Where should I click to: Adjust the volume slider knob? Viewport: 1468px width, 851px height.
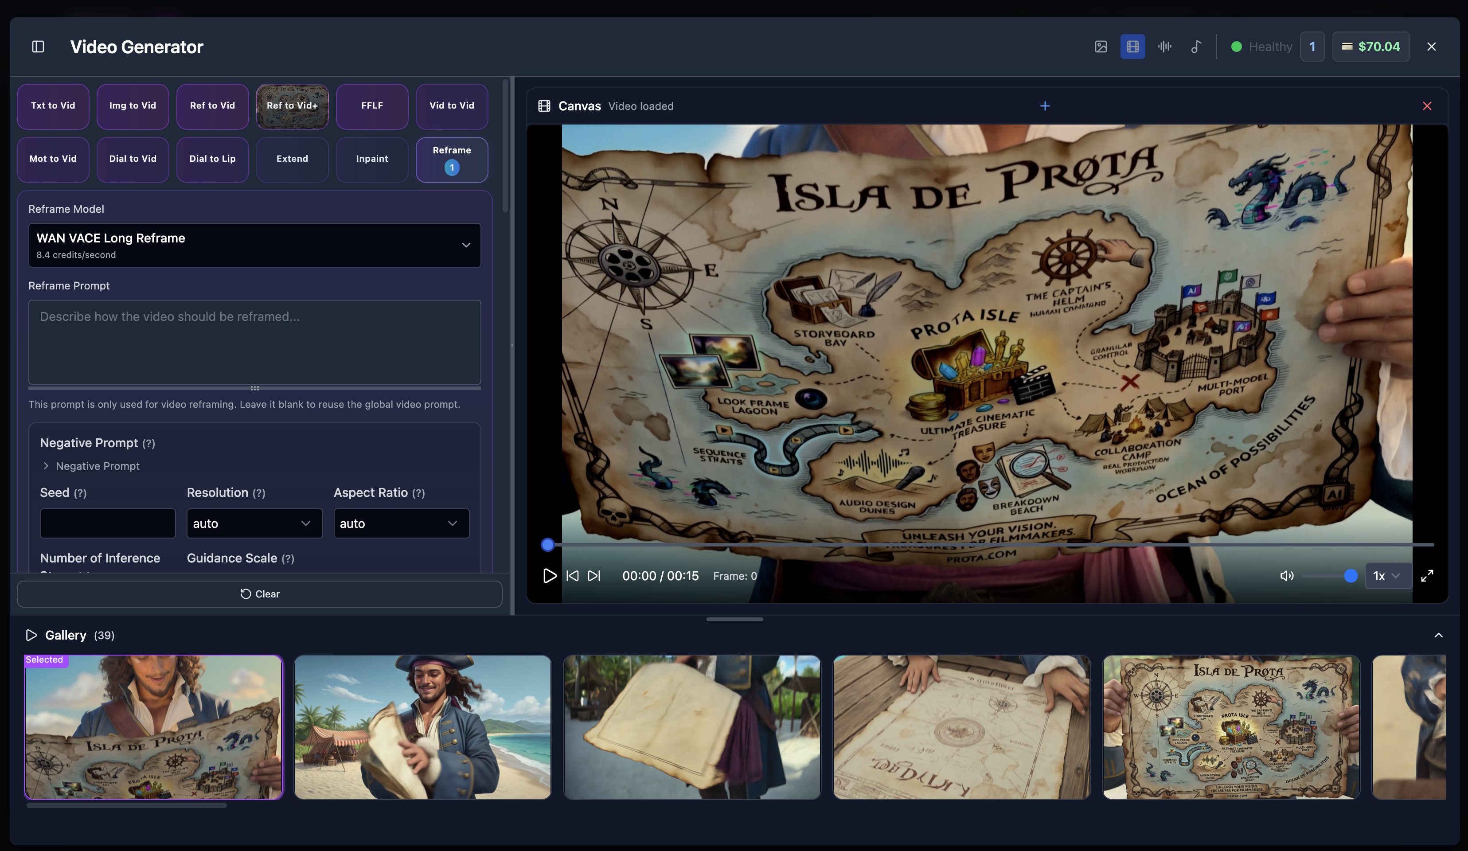point(1351,575)
